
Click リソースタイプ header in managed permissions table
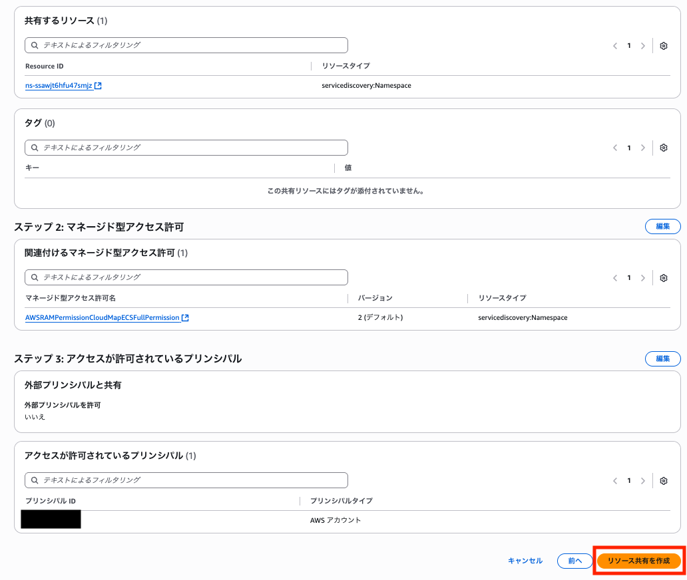pyautogui.click(x=502, y=298)
